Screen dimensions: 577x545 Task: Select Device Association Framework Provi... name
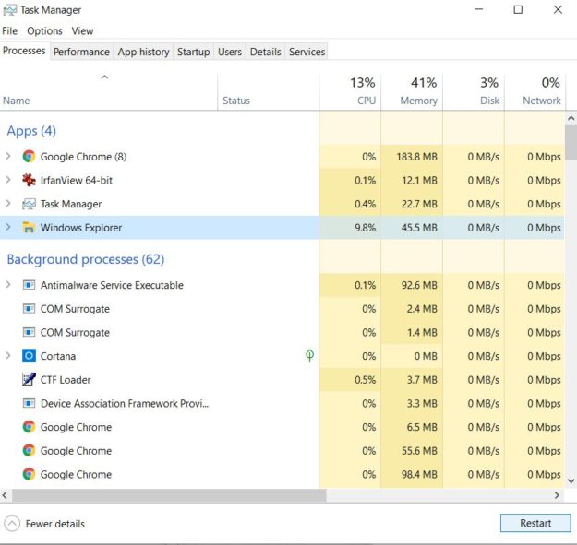coord(125,404)
